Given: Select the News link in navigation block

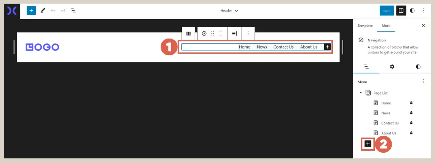Looking at the screenshot, I should click(262, 47).
